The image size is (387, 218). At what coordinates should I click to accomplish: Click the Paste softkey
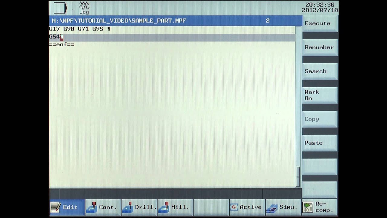320,143
